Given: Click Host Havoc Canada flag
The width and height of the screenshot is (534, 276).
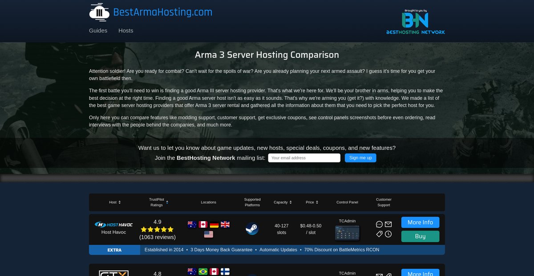Looking at the screenshot, I should pos(203,224).
